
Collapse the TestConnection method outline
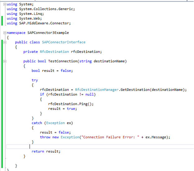5,61
